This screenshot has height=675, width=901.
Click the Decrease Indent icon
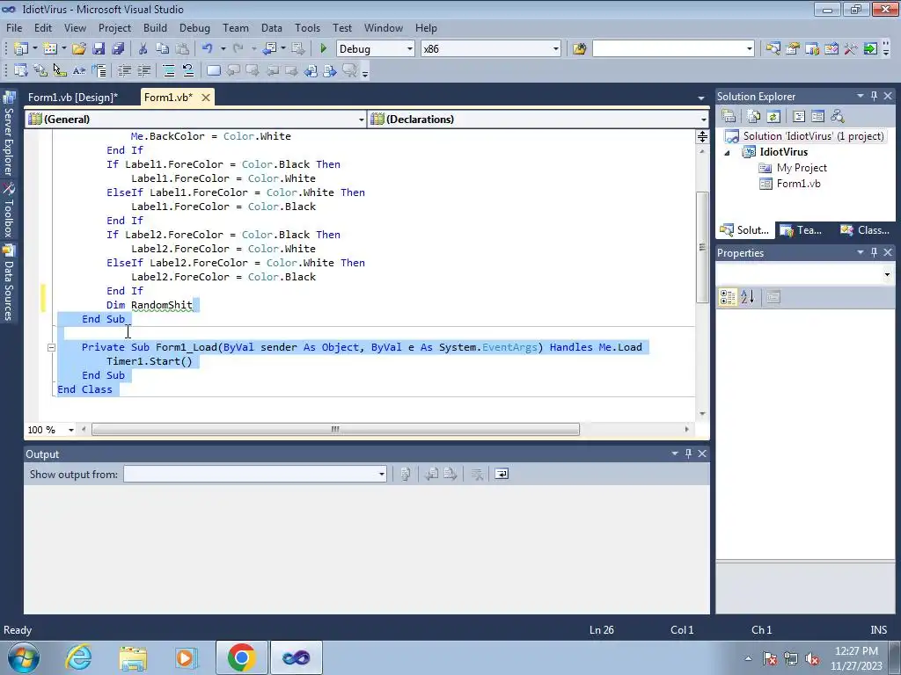click(x=124, y=70)
